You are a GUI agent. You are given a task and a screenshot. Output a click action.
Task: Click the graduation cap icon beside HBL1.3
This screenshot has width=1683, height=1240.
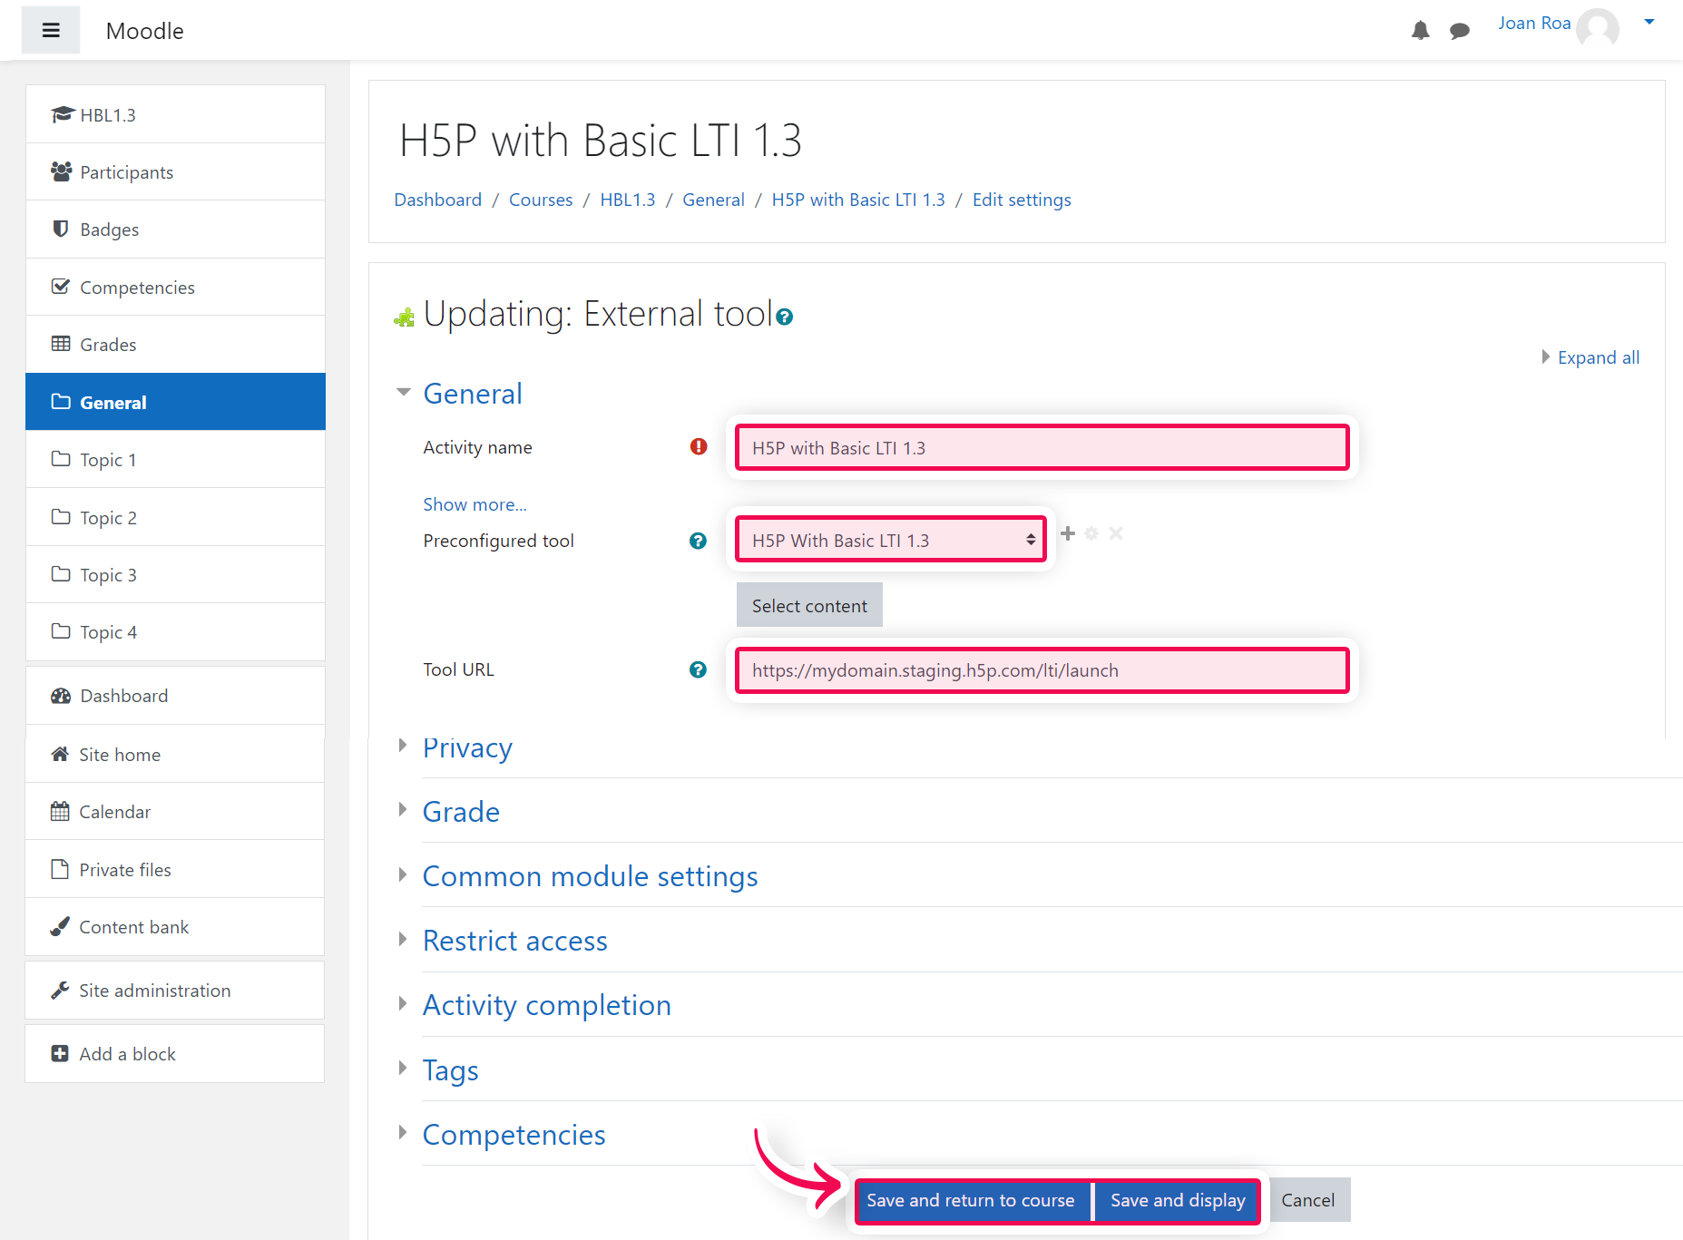pos(62,114)
